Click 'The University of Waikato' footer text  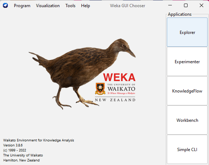click(23, 155)
